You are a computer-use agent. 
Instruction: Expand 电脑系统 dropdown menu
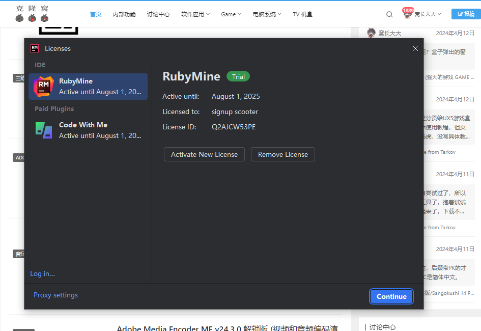coord(267,14)
